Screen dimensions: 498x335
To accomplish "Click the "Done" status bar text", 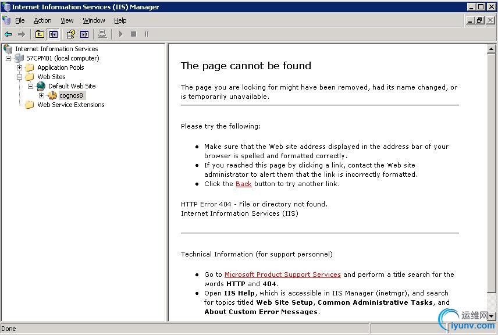I will coord(9,329).
